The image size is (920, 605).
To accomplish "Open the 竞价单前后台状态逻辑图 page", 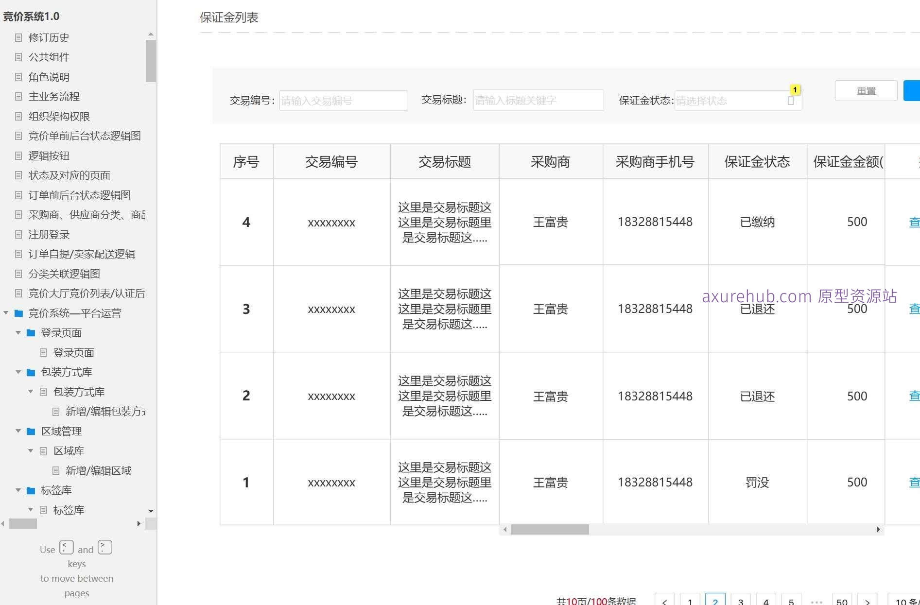I will coord(84,136).
